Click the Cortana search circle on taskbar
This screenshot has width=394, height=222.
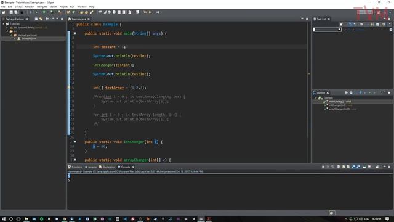click(11, 219)
